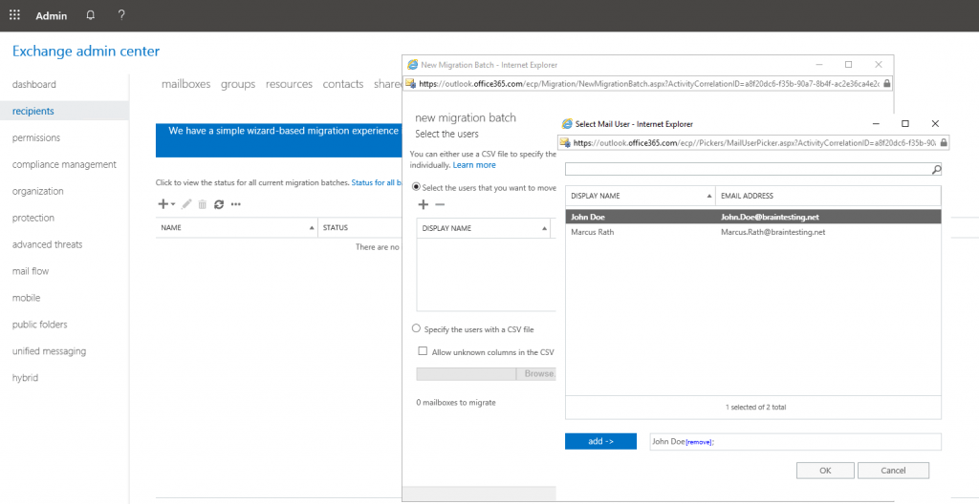Screen dimensions: 979x504
Task: Click the Internet Explorer icon in Select Mail User title
Action: (x=567, y=124)
